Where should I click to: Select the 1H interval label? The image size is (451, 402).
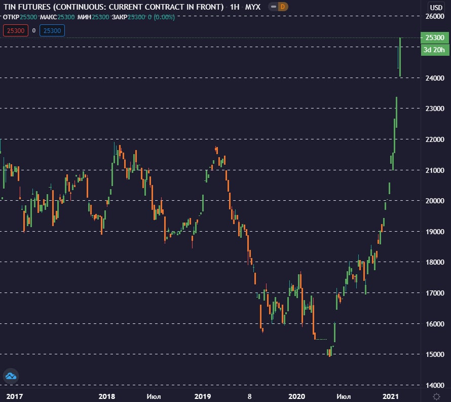click(235, 7)
